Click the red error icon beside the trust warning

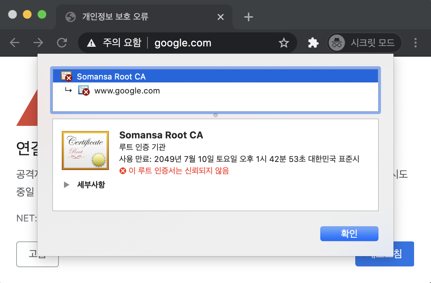coord(122,171)
